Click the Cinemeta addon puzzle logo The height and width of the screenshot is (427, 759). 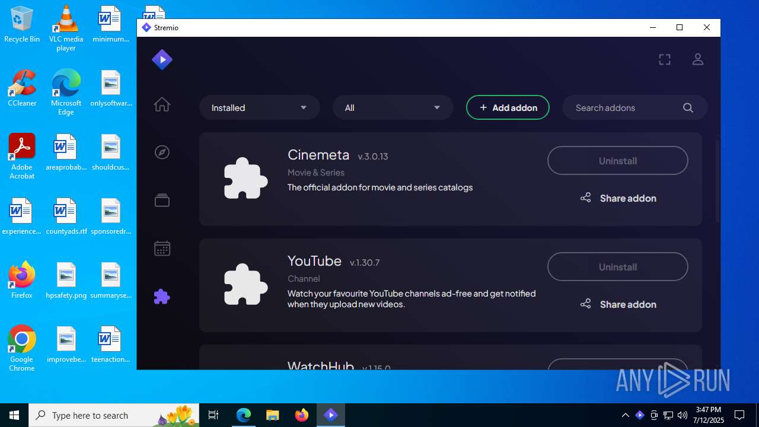[x=245, y=179]
